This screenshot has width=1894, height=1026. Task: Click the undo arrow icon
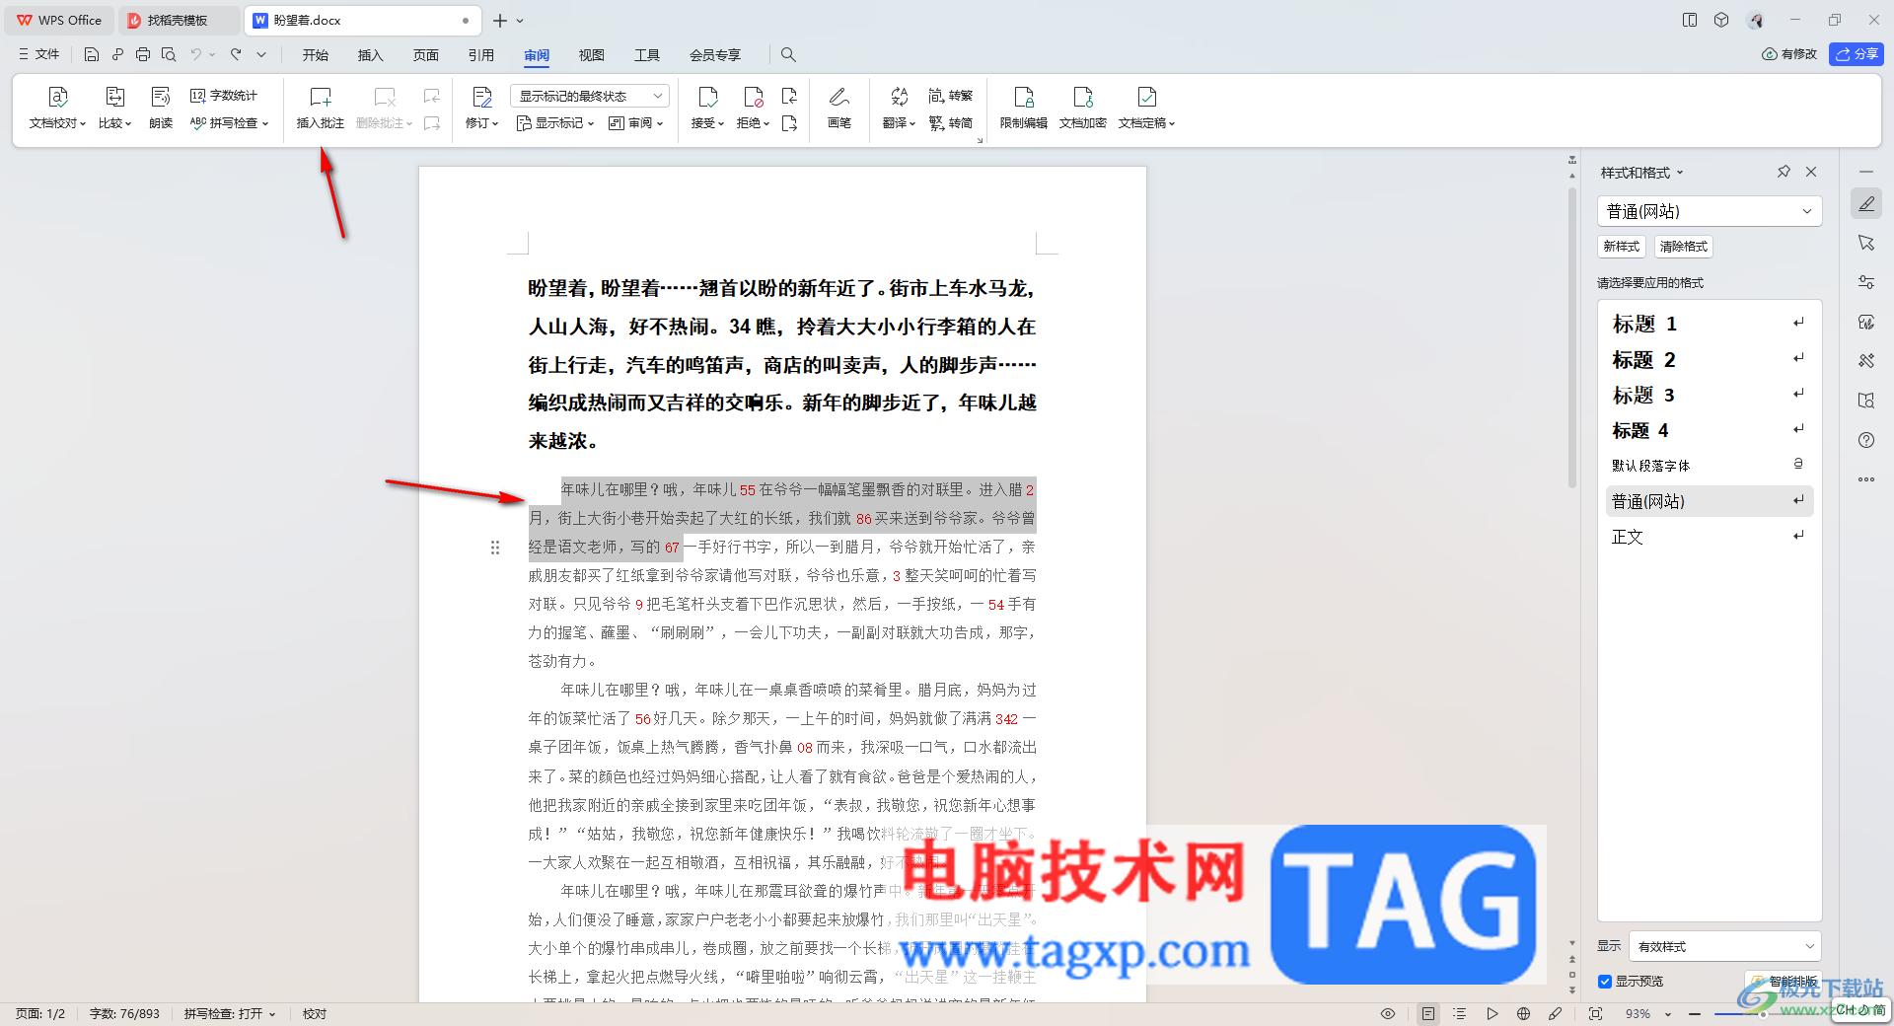(196, 54)
